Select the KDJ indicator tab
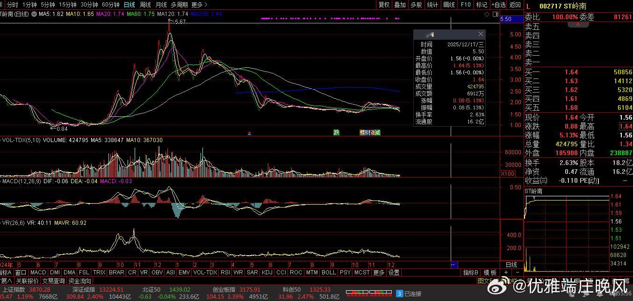 click(267, 272)
